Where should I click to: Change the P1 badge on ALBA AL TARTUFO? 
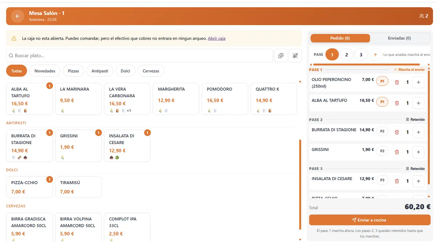pyautogui.click(x=382, y=102)
